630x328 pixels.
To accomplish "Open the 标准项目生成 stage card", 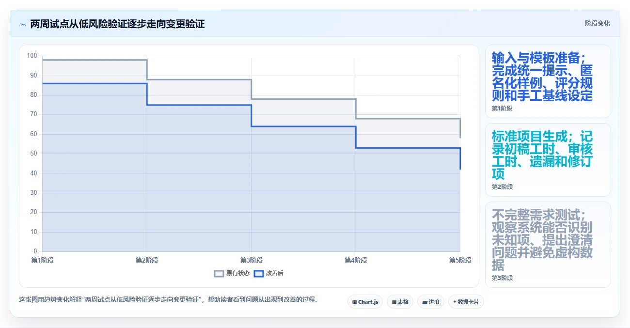I will point(548,160).
